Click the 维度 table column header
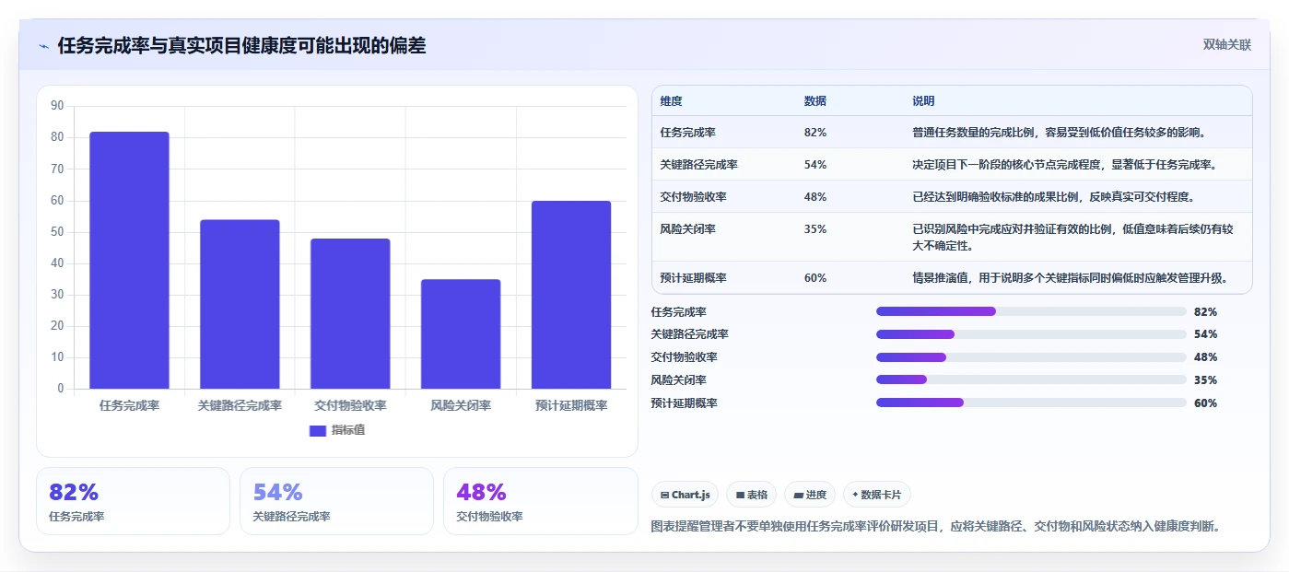The height and width of the screenshot is (572, 1289). click(672, 101)
